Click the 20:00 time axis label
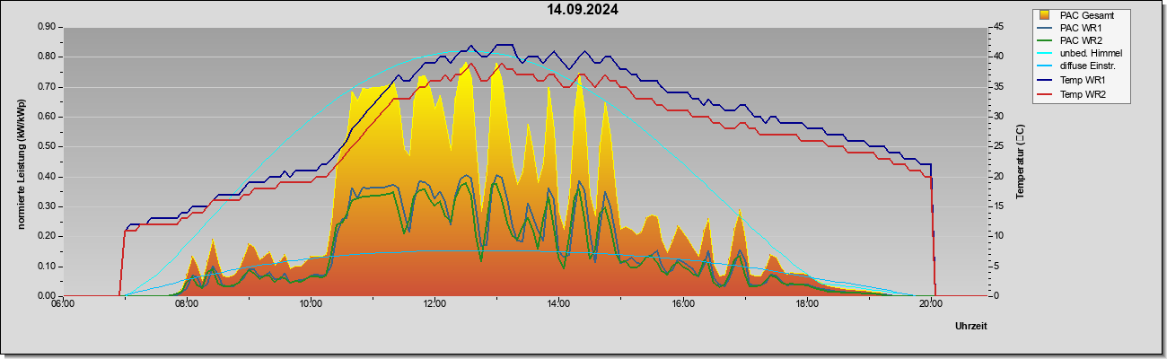Viewport: 1167px width, 359px height. 930,304
